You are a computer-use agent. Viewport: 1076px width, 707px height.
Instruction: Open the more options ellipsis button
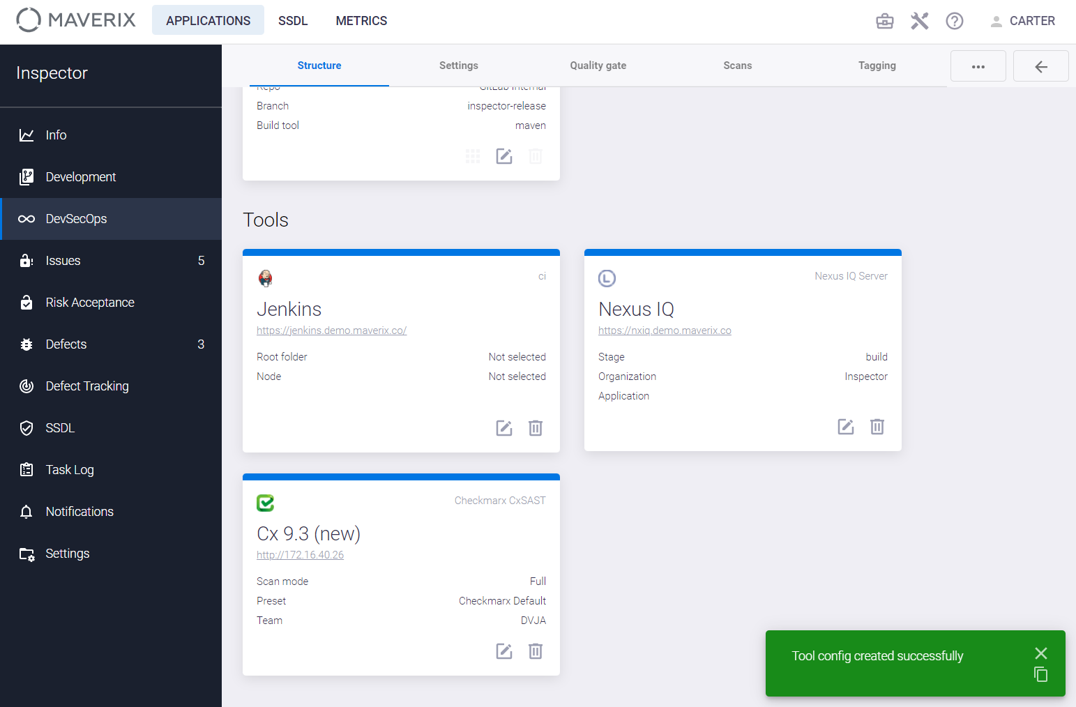[x=978, y=66]
